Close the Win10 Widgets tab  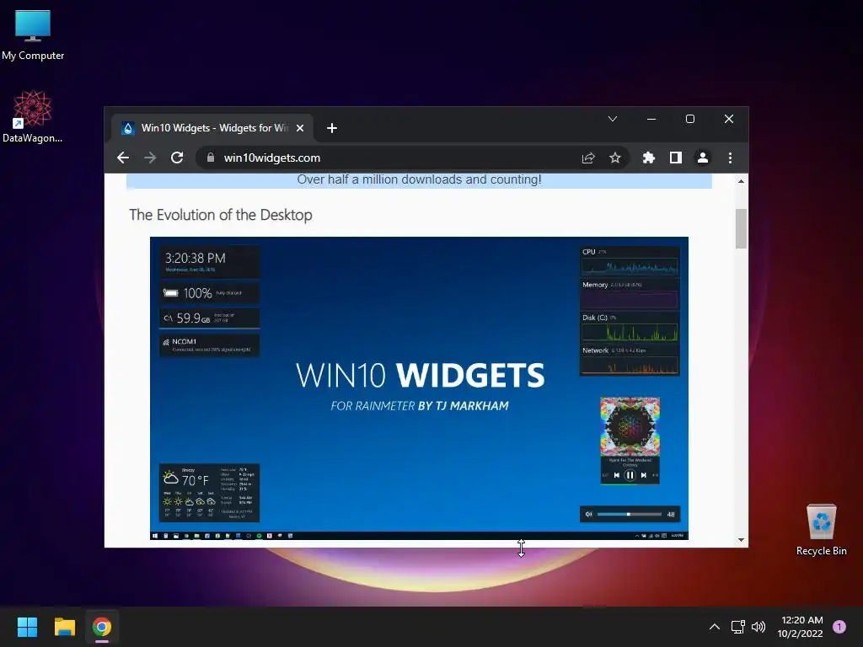[300, 128]
